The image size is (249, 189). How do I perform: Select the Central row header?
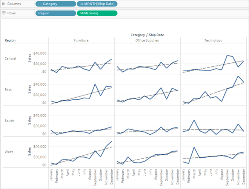point(10,58)
